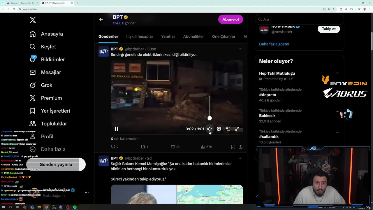This screenshot has width=373, height=210.
Task: Open Mesajlar in sidebar
Action: point(45,72)
